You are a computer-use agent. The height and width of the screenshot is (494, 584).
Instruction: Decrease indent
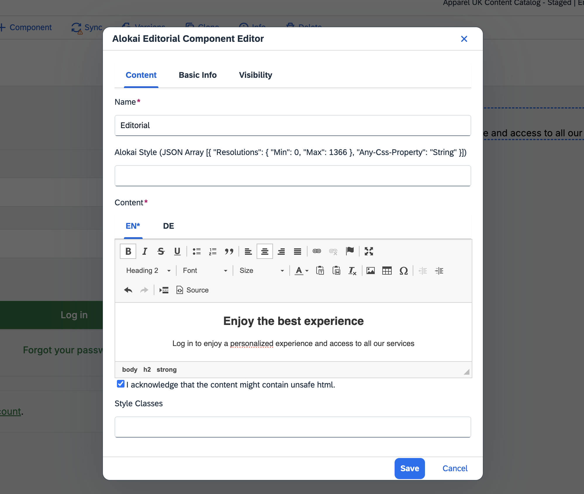click(x=423, y=271)
